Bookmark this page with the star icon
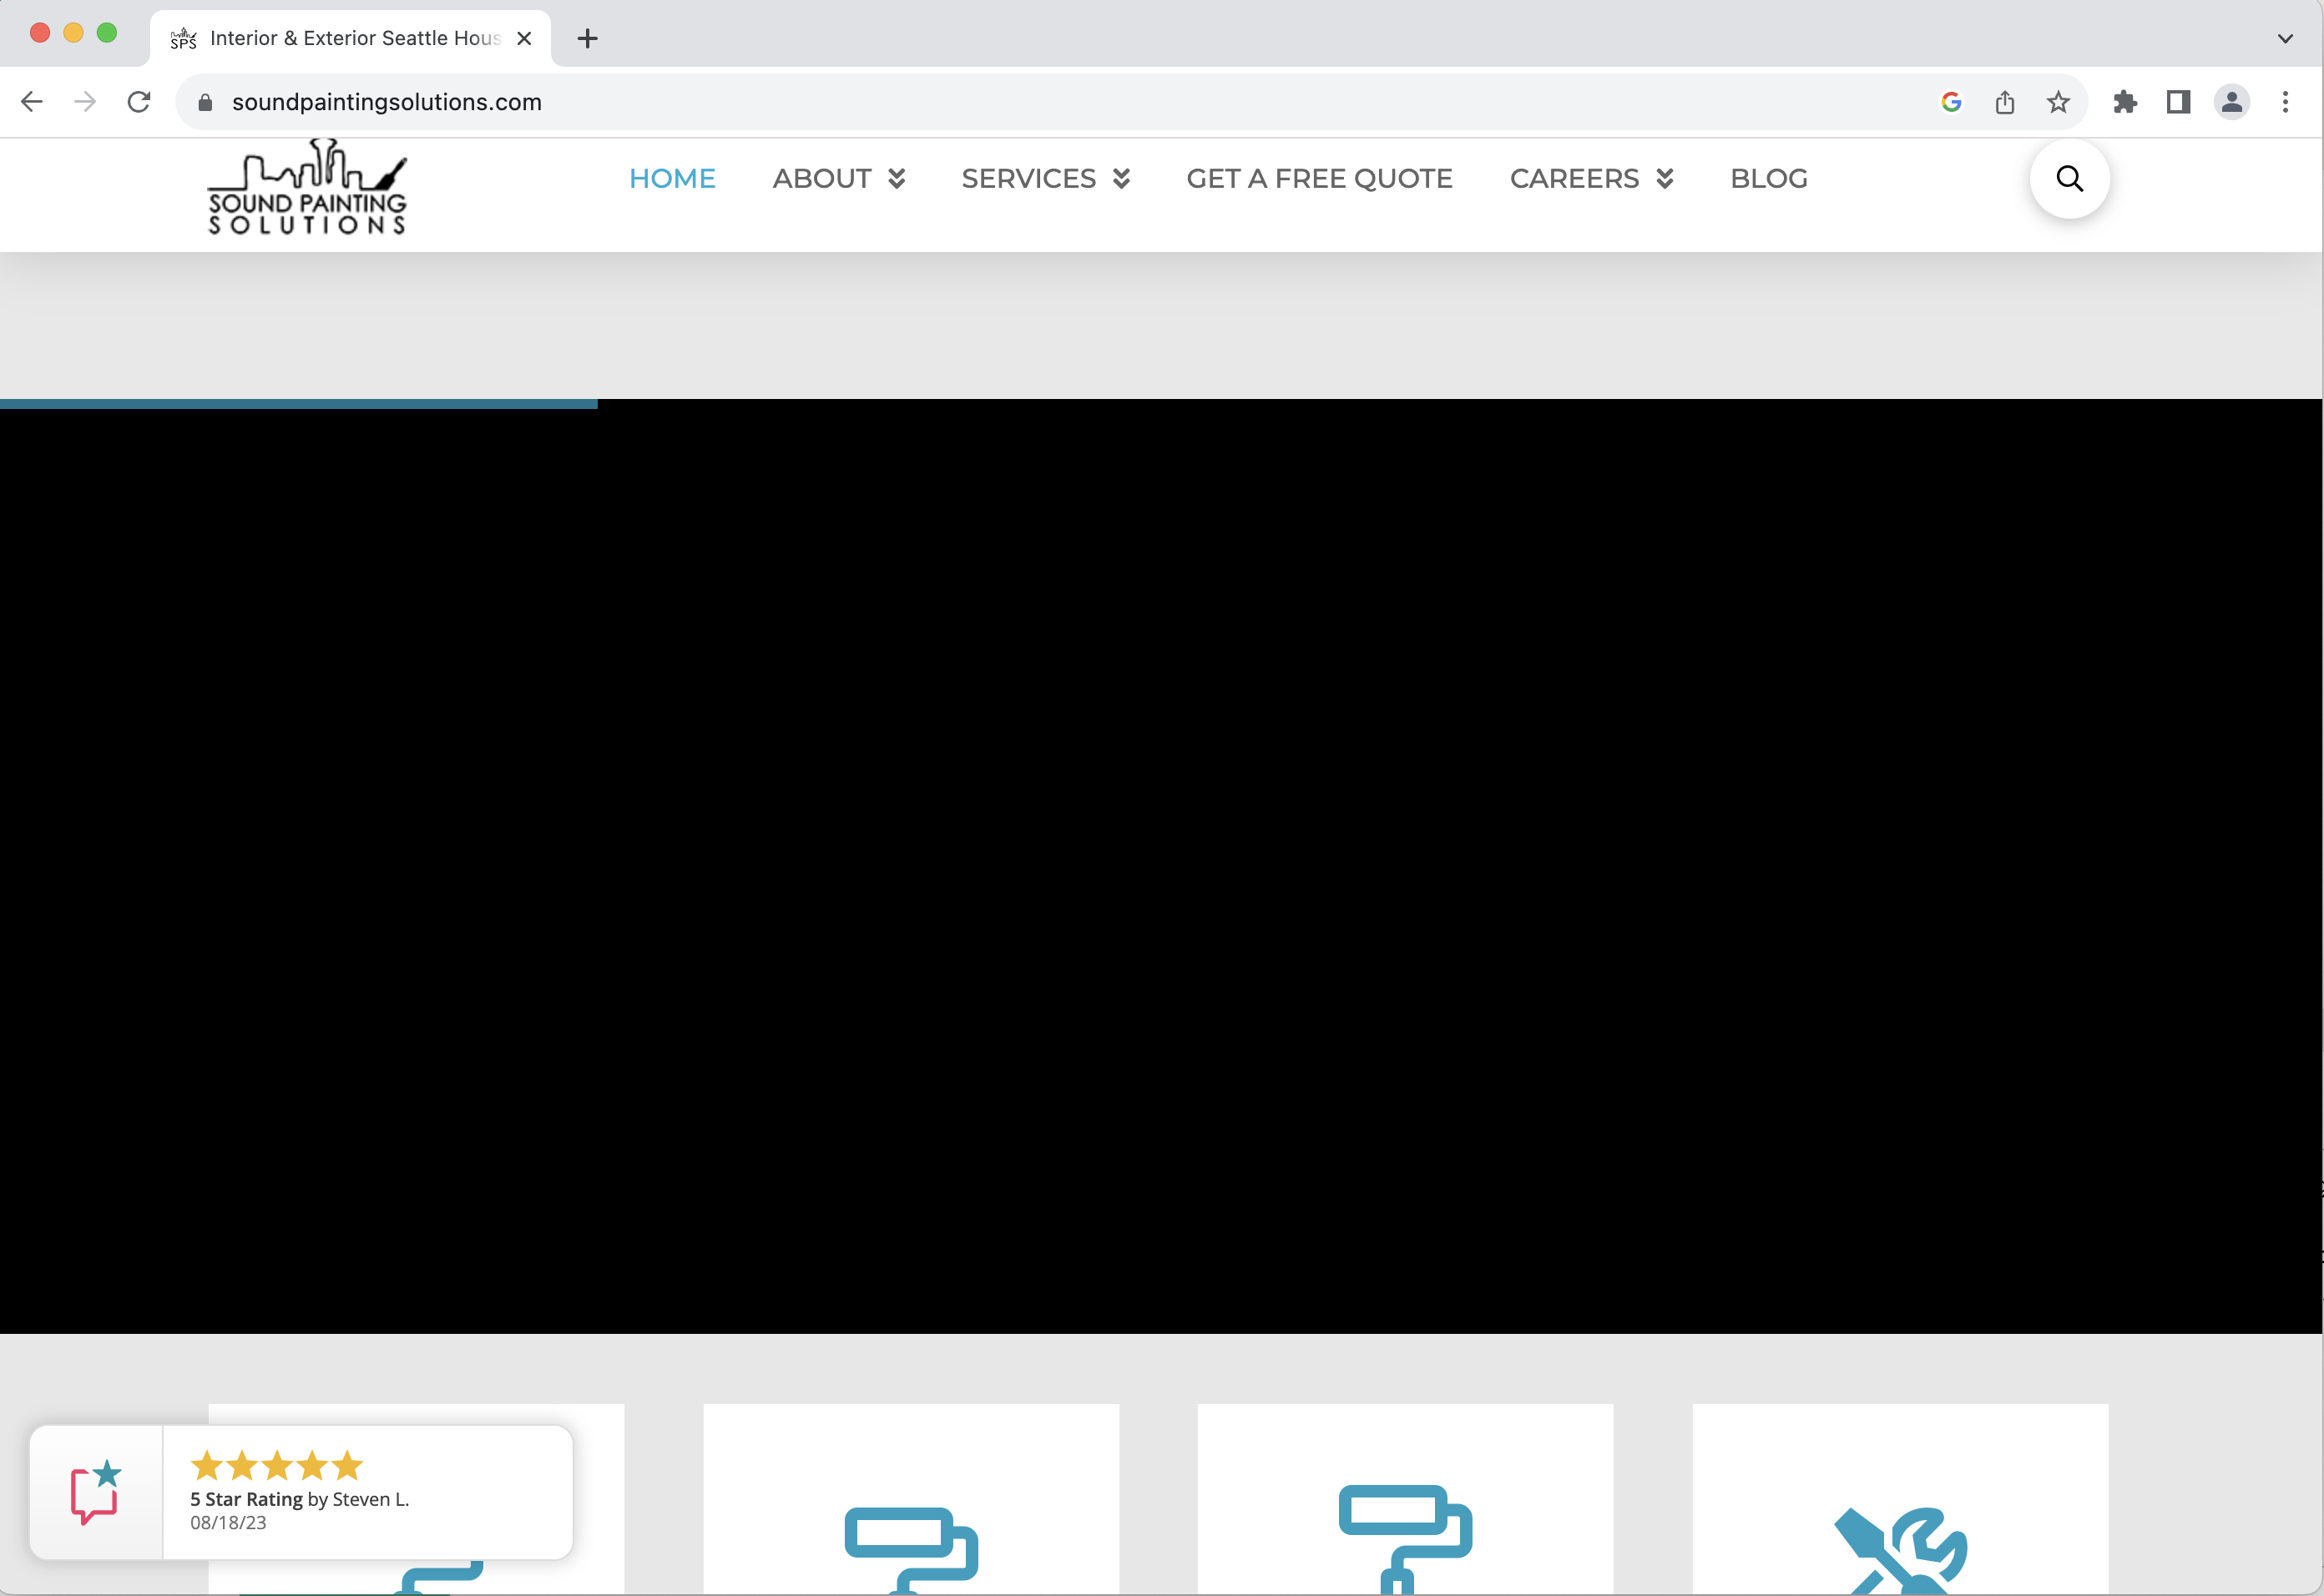 tap(2058, 102)
